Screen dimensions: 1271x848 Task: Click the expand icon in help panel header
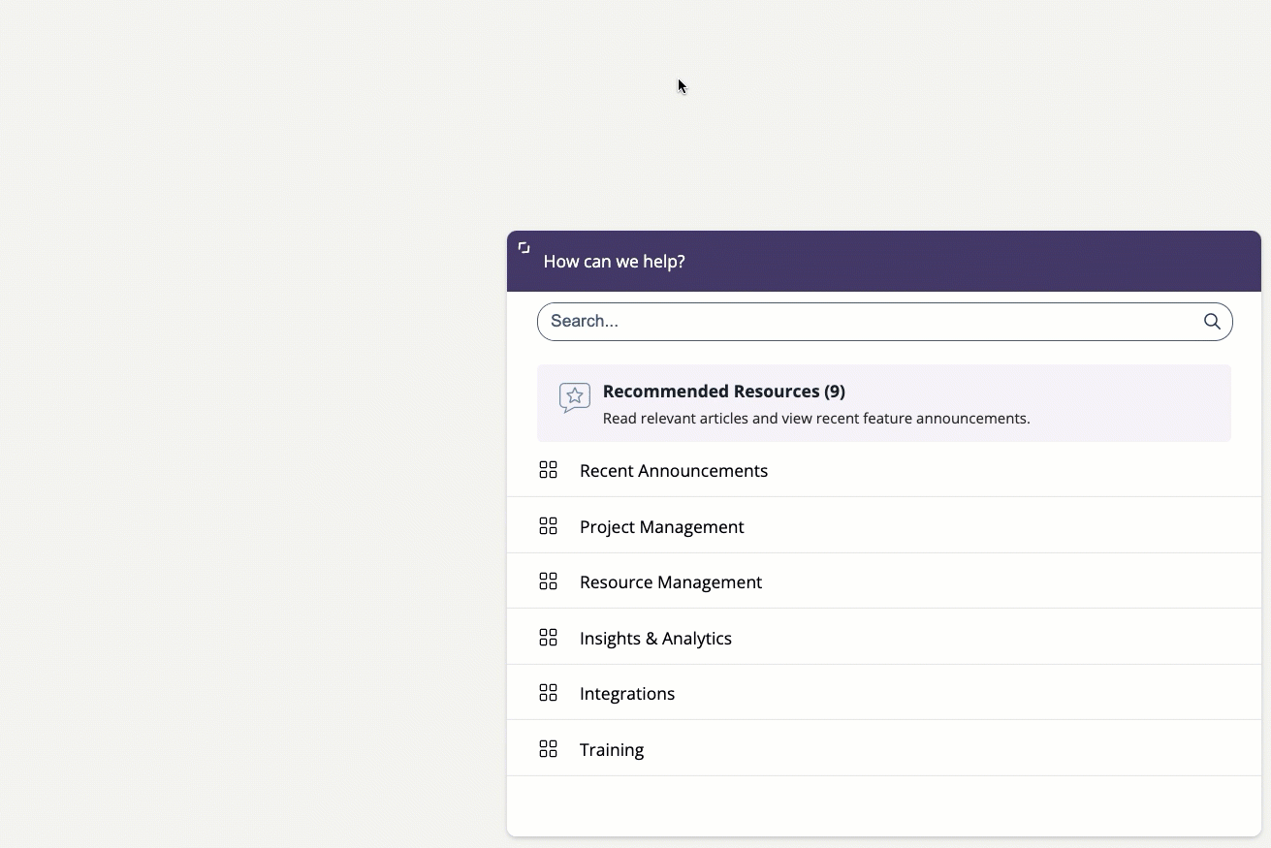coord(524,248)
